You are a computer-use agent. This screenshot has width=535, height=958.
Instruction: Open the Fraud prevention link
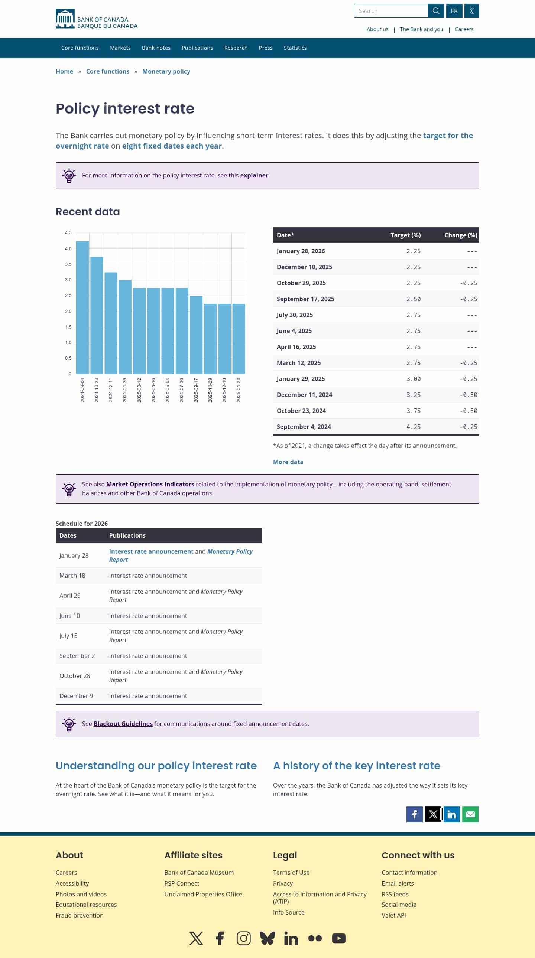tap(80, 915)
